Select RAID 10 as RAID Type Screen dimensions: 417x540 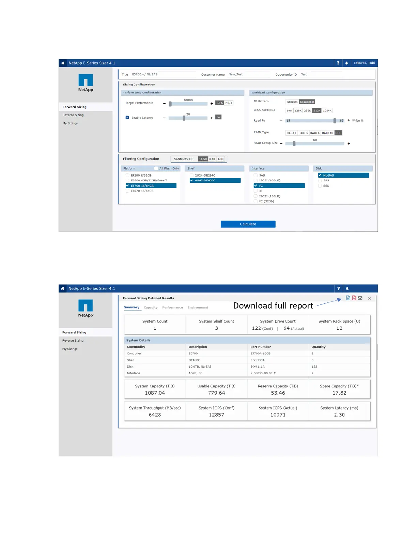[327, 133]
